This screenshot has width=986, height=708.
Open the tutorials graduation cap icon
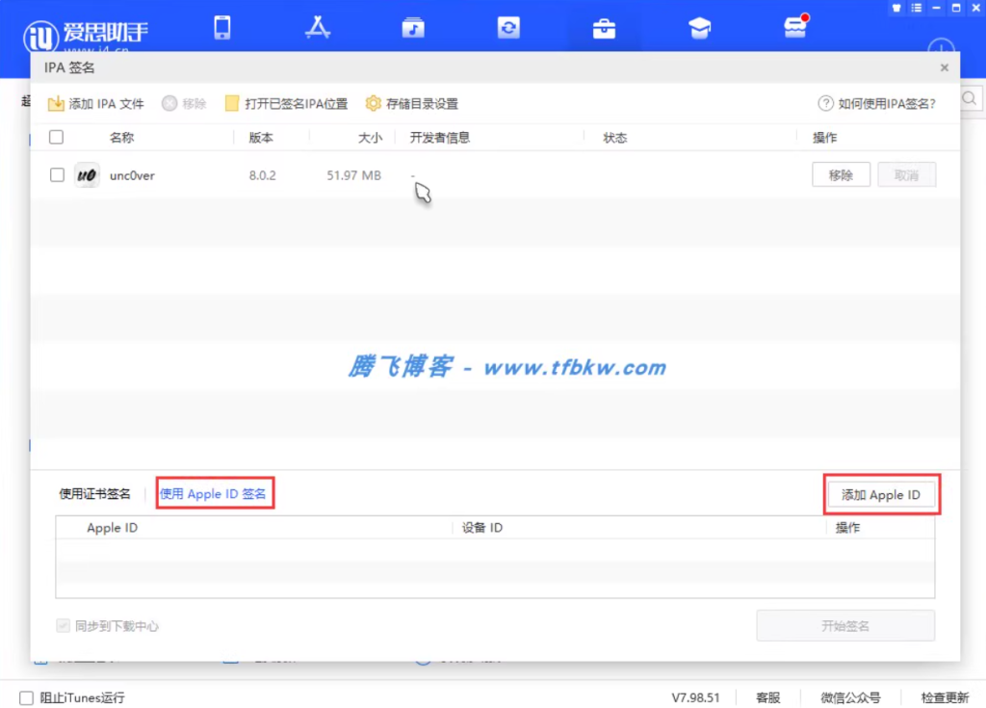[699, 27]
